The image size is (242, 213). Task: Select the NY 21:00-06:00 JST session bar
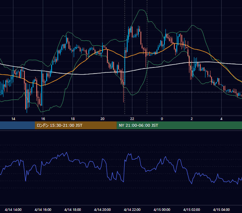point(179,125)
